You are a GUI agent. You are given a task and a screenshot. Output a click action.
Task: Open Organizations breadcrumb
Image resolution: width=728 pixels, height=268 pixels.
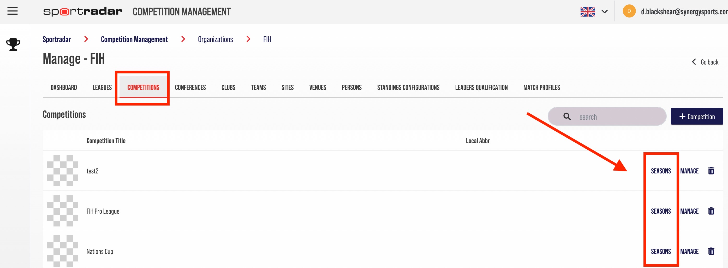[215, 39]
